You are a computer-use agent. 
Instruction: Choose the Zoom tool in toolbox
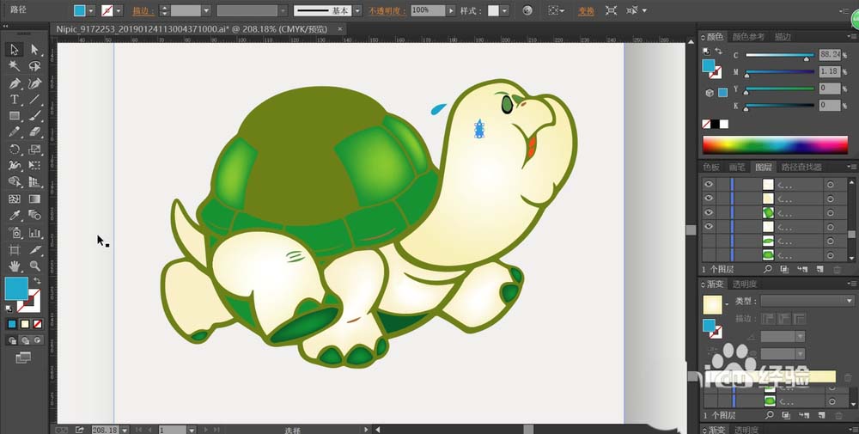coord(35,266)
